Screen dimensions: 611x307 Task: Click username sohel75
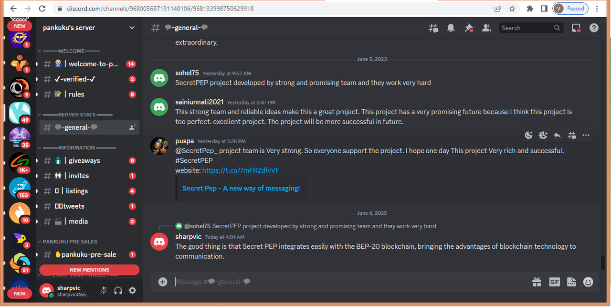click(187, 73)
